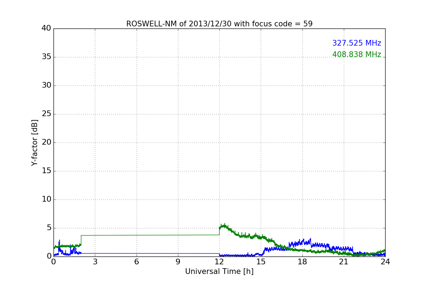Click y-axis tick label 30

pyautogui.click(x=46, y=85)
